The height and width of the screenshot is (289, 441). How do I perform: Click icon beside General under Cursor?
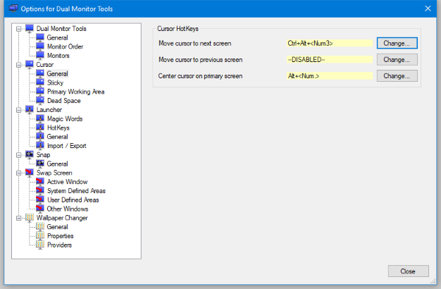click(x=40, y=73)
